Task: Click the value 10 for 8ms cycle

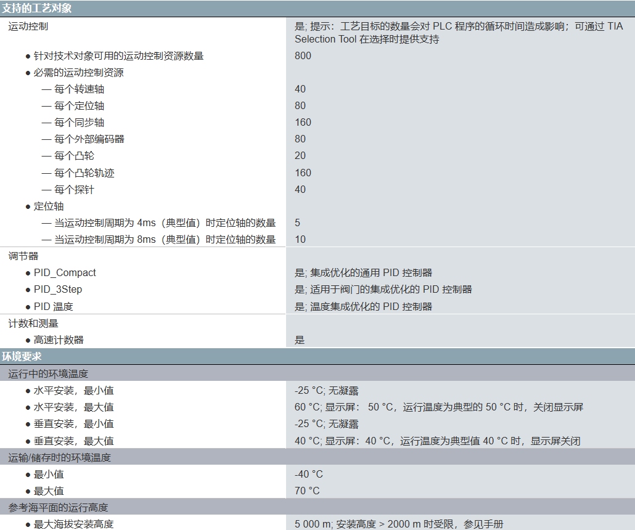Action: (x=300, y=240)
